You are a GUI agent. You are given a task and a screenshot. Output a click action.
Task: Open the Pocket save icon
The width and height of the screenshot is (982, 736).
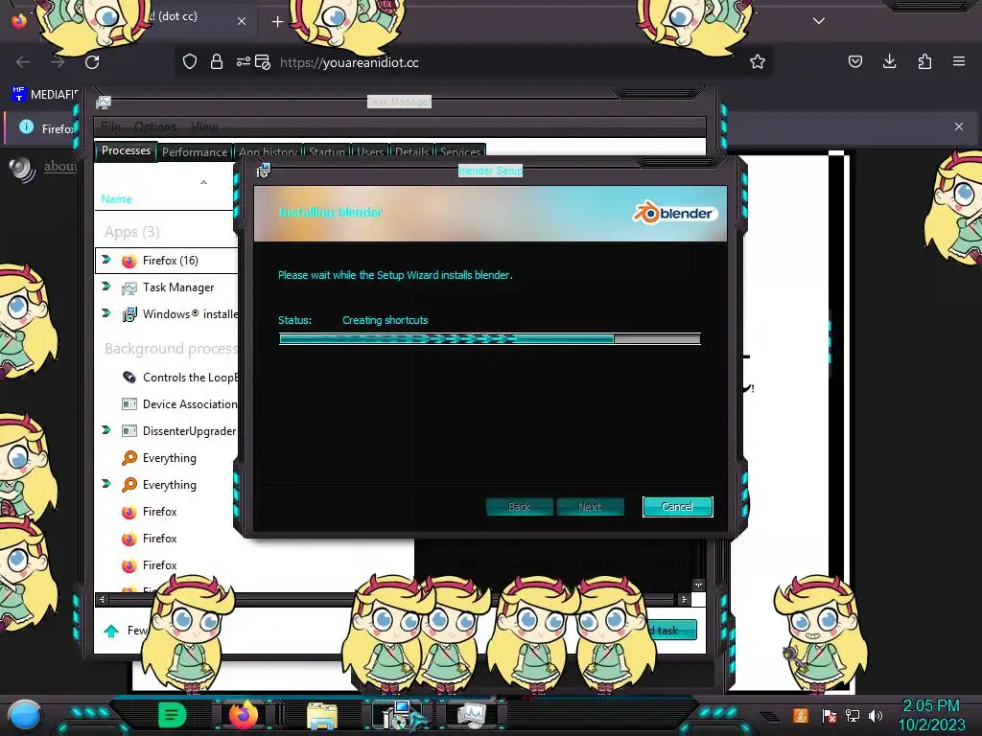point(854,61)
